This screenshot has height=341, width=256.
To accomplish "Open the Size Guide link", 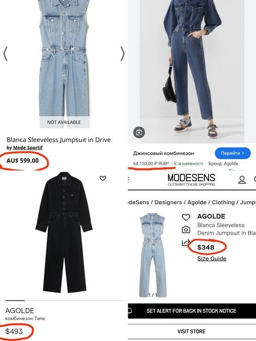I will click(212, 259).
